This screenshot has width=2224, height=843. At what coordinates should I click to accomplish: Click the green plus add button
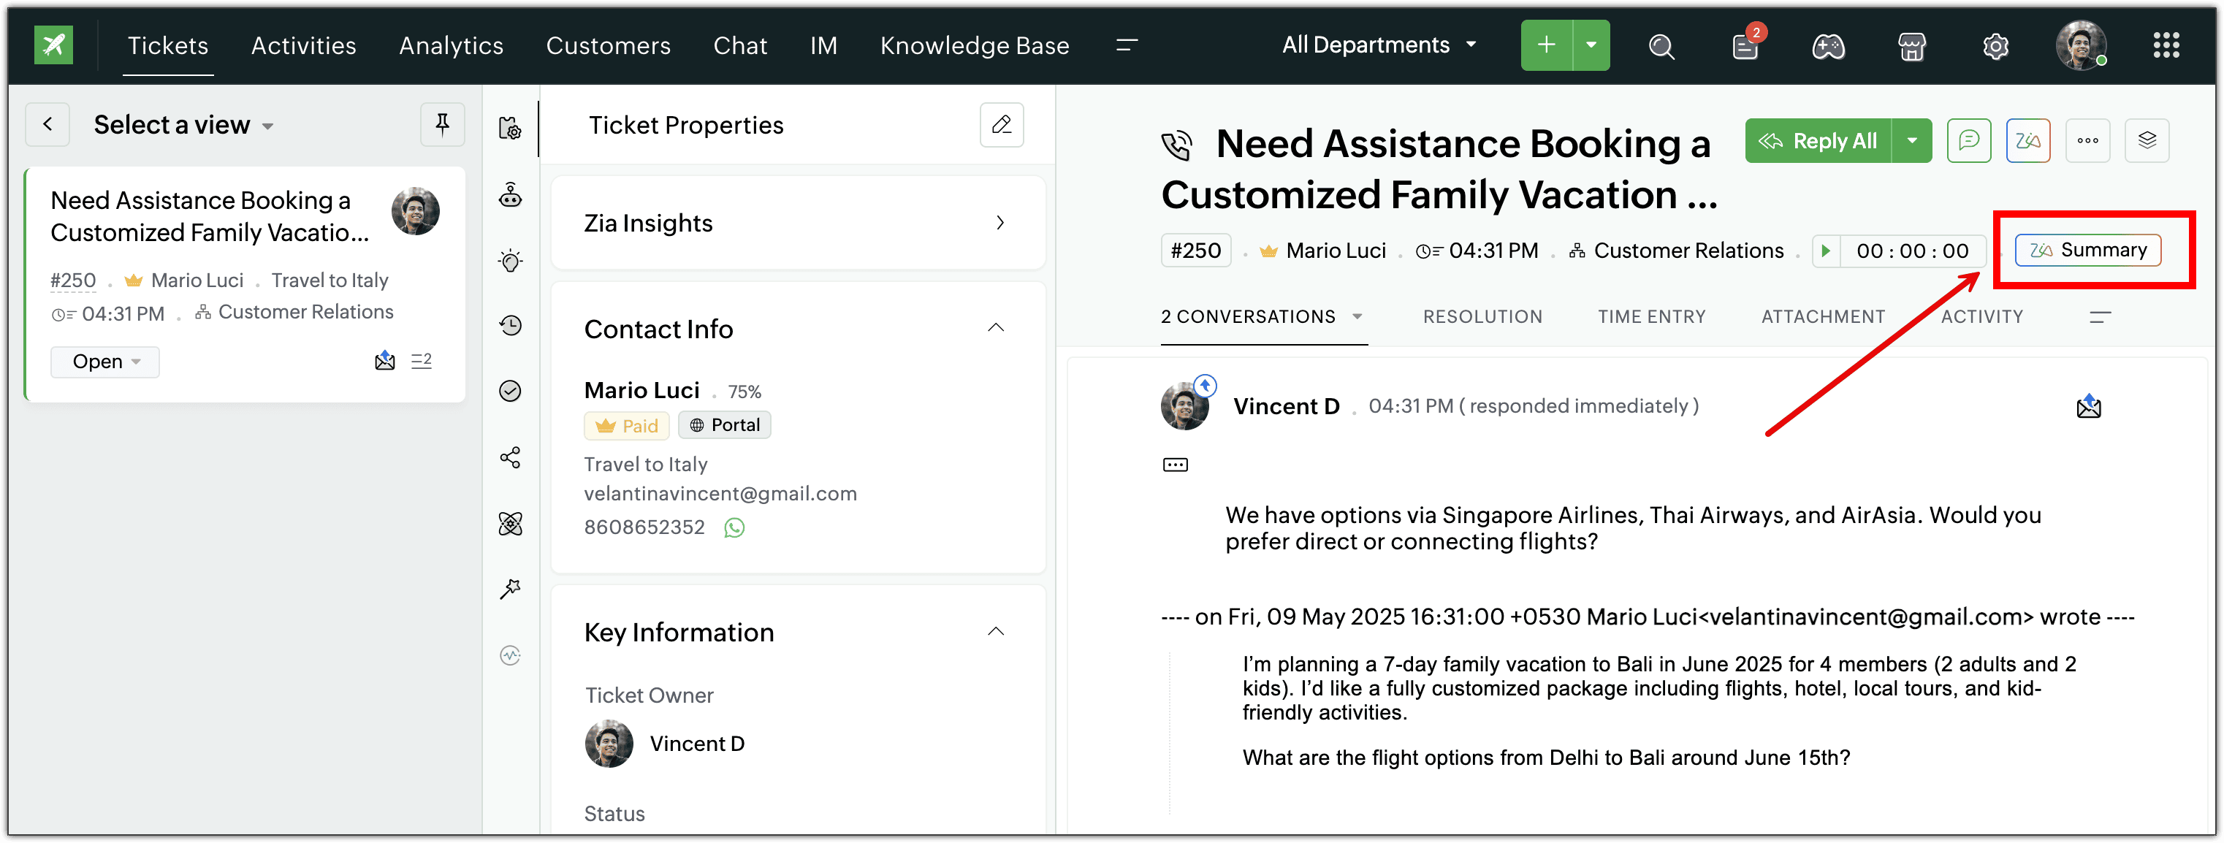coord(1546,45)
